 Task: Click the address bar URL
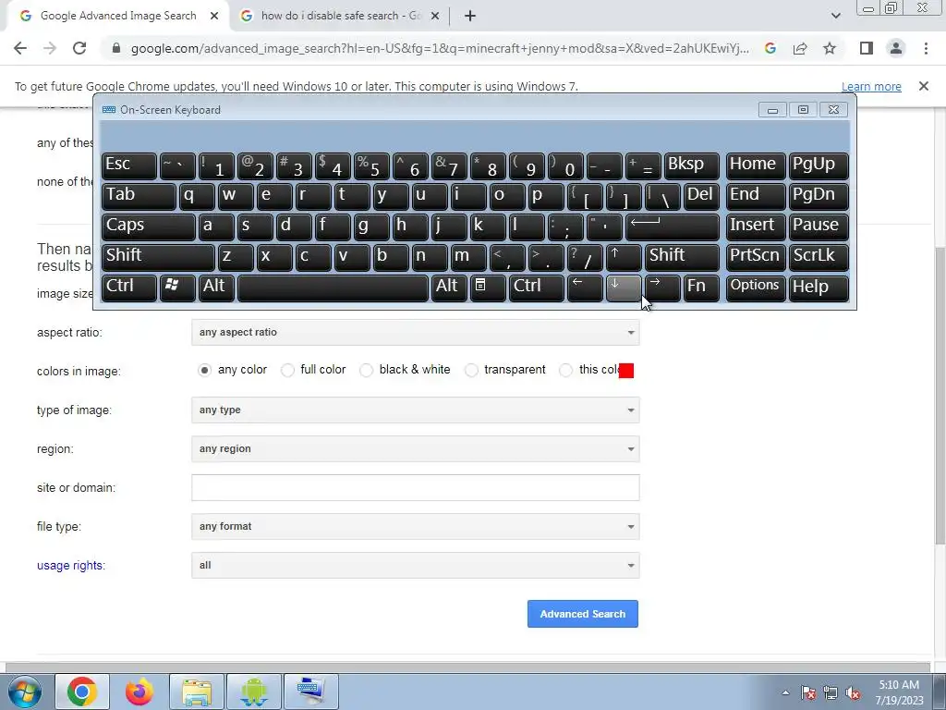(x=440, y=48)
